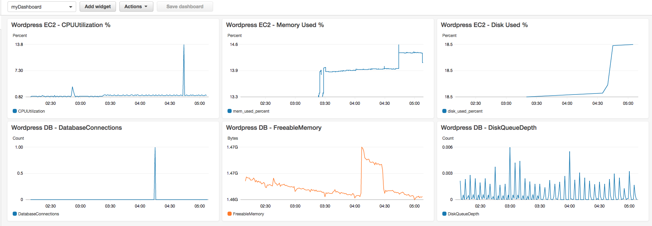652x226 pixels.
Task: Click the Wordpress DB - DatabaseConnections title
Action: coord(67,128)
